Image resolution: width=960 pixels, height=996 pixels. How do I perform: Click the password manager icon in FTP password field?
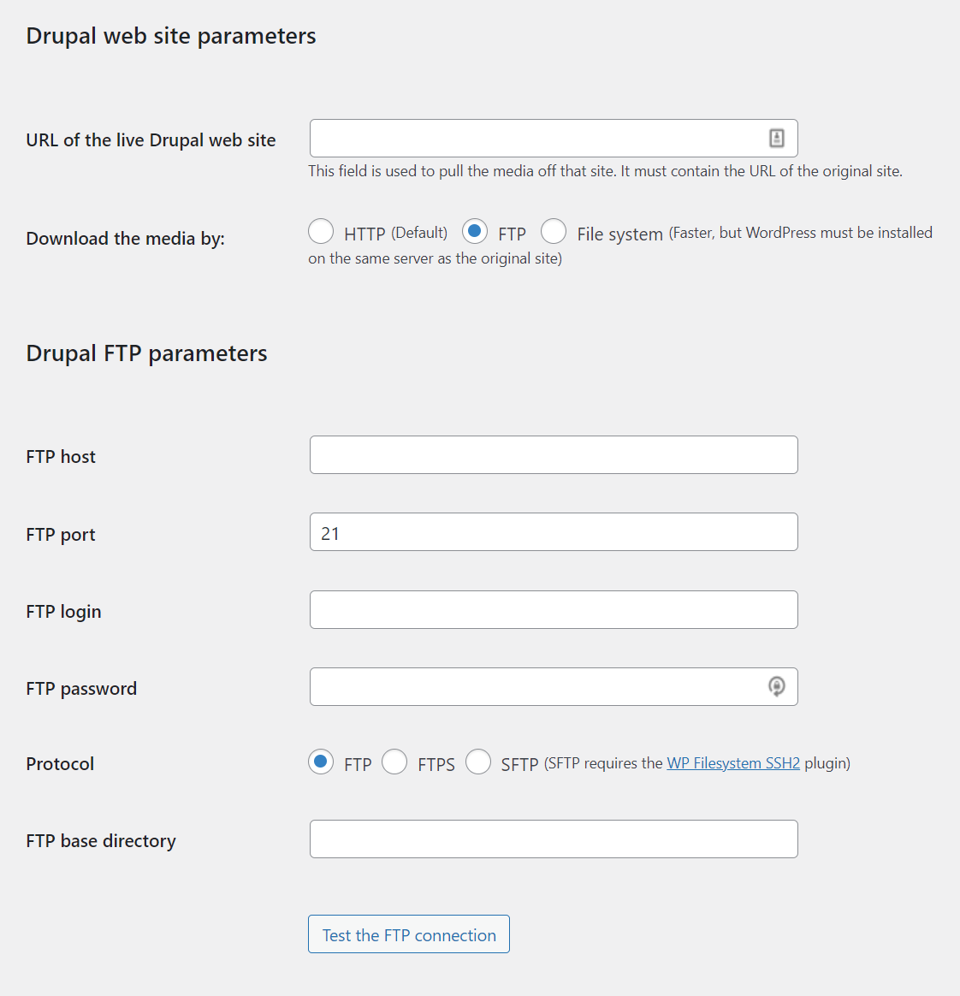(777, 686)
